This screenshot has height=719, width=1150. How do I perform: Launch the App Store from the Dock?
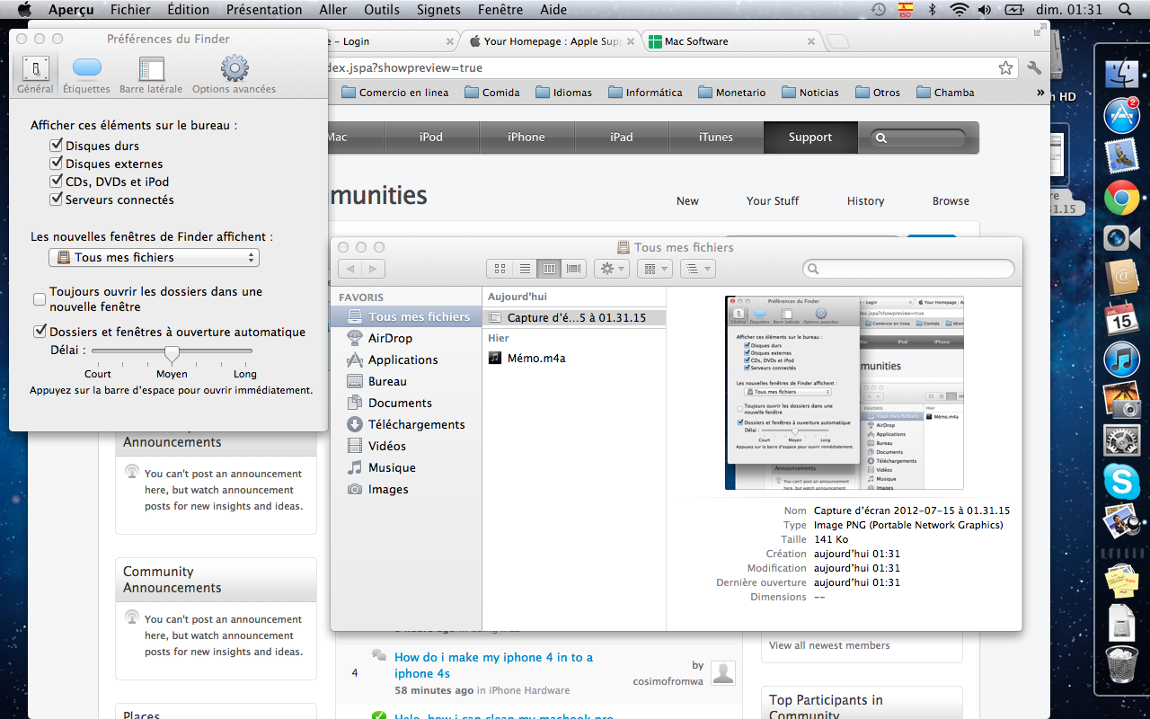[x=1122, y=116]
